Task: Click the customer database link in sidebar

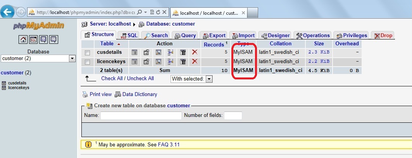Action: (x=12, y=73)
